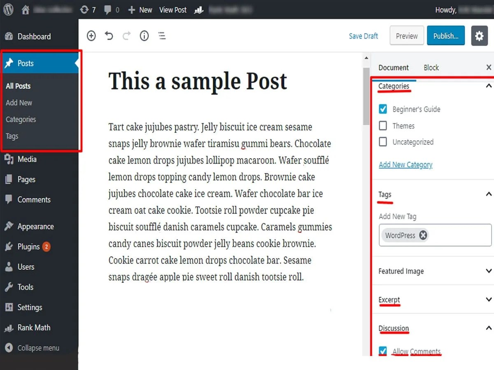Uncheck the Beginner's Guide category
Screen dimensions: 494x370
[x=383, y=109]
